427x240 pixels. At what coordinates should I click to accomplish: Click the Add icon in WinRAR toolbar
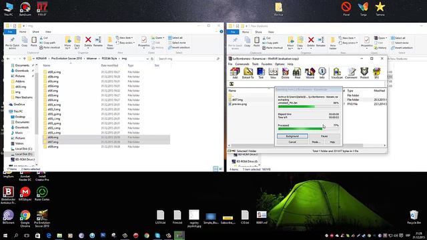pyautogui.click(x=235, y=73)
